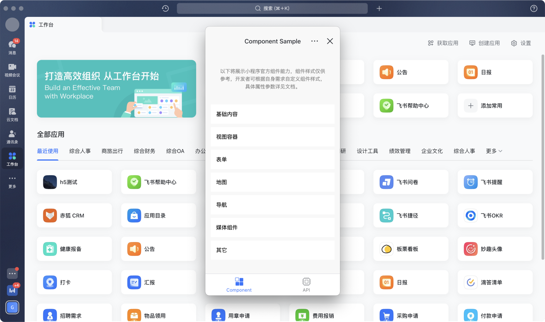Viewport: 545px width, 322px height.
Task: Select 绩效管理 category tab
Action: point(400,151)
